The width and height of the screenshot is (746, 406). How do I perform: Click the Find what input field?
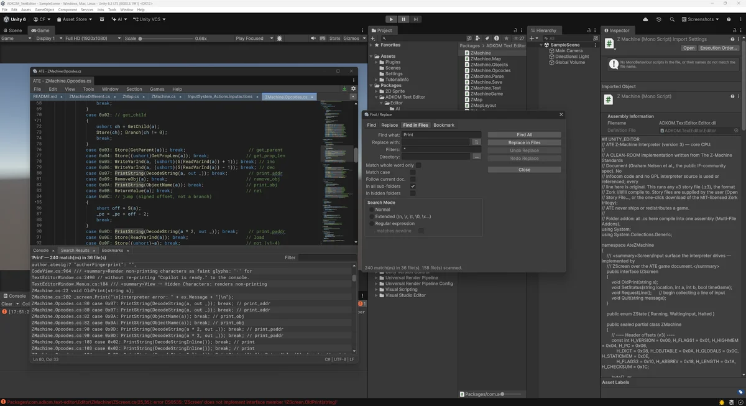click(441, 135)
